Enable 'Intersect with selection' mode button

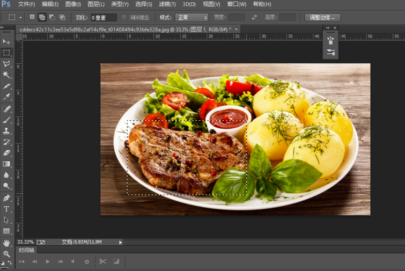[x=62, y=17]
